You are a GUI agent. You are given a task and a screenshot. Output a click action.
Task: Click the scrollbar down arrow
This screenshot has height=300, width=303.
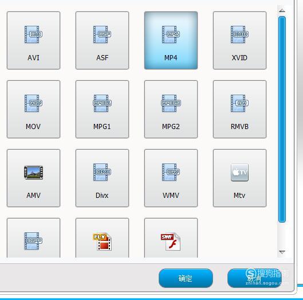point(282,252)
